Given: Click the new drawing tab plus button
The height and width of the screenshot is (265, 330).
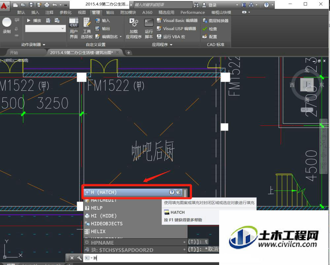Looking at the screenshot, I should point(129,52).
